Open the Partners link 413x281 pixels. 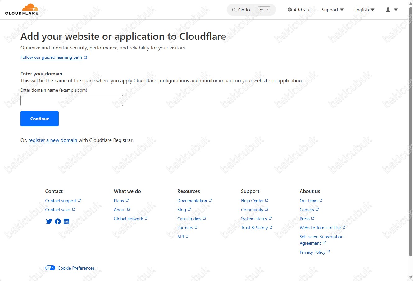pyautogui.click(x=185, y=228)
